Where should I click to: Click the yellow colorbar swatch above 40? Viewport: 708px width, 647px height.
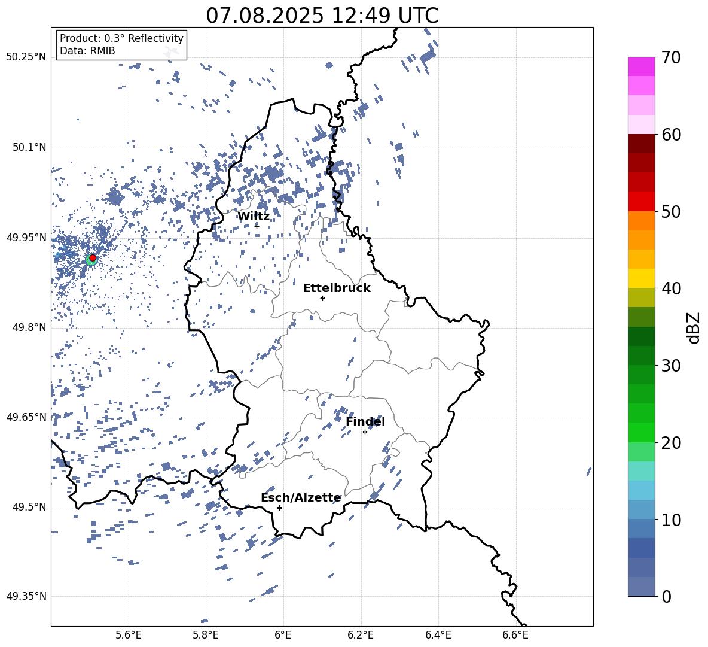(x=641, y=278)
